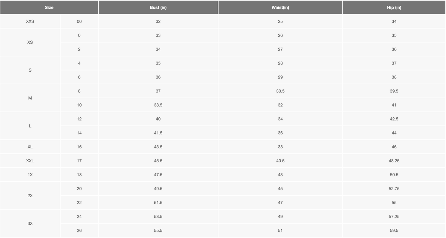
Task: Click the Hip (in) column header
Action: [394, 7]
